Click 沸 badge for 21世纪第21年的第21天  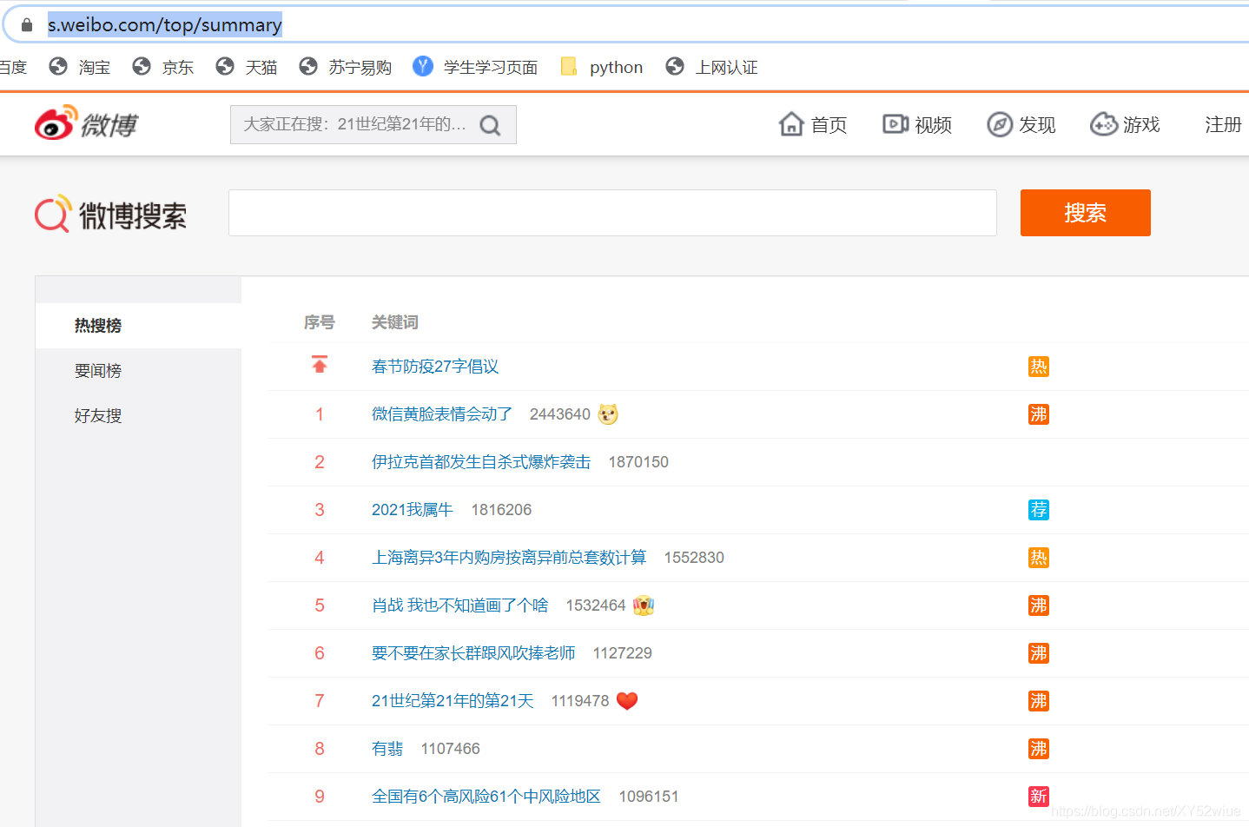(x=1039, y=701)
